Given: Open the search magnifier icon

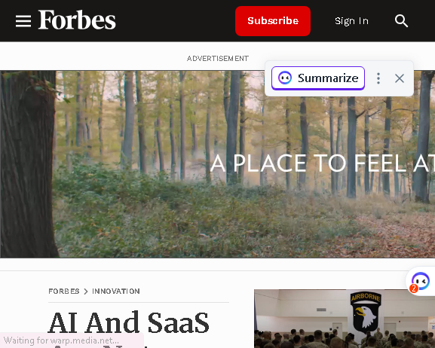Looking at the screenshot, I should point(401,21).
